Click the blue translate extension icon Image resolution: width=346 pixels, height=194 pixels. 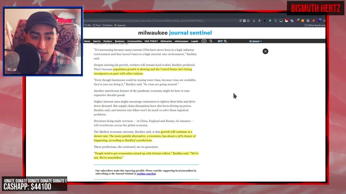point(292,21)
